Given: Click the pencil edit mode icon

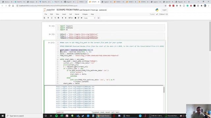Looking at the screenshot, I should click(157, 14).
